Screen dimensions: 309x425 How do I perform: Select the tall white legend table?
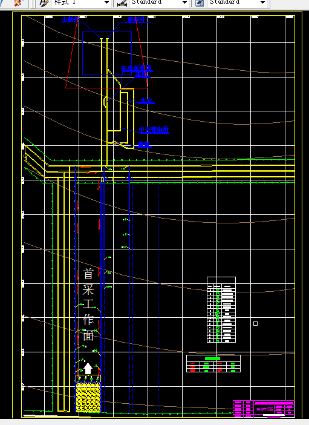tap(221, 309)
